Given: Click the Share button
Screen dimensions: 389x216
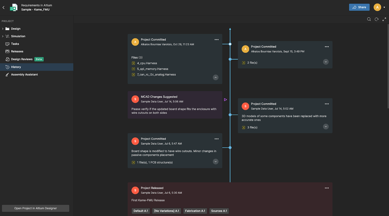Looking at the screenshot, I should 359,7.
